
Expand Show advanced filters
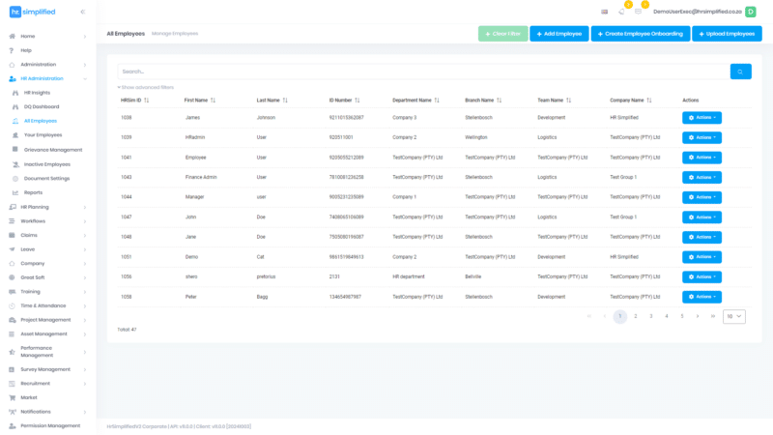[x=146, y=87]
